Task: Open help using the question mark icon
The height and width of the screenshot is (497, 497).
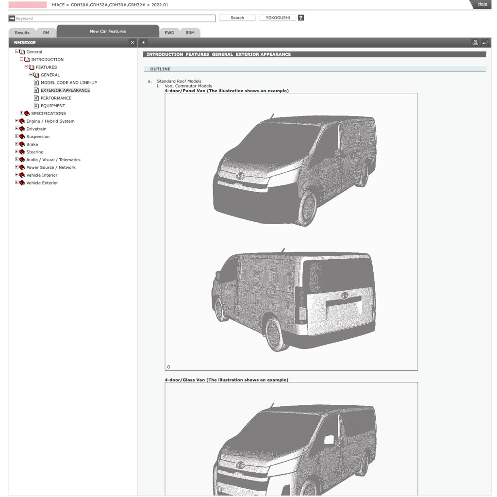Action: click(301, 18)
